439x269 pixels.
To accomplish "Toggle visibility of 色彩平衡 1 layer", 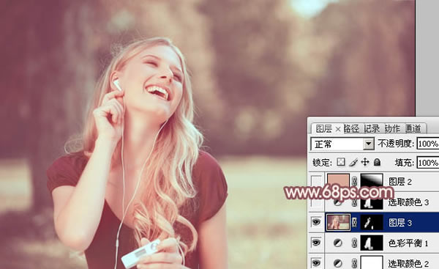I will click(x=316, y=243).
